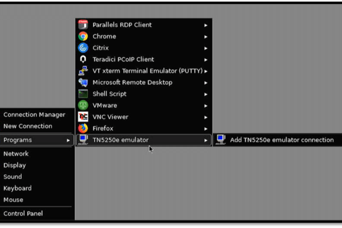The width and height of the screenshot is (342, 228).
Task: Click the Microsoft Remote Desktop icon
Action: (x=83, y=82)
